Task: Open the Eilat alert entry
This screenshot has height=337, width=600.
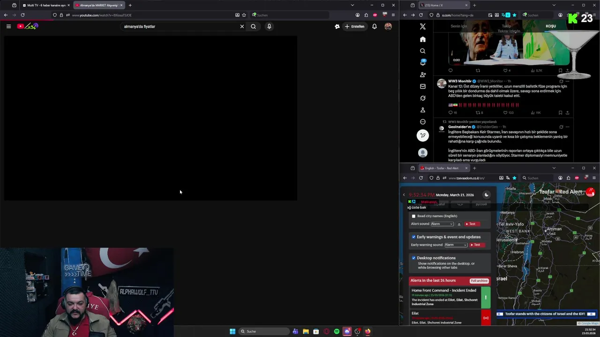Action: (x=450, y=318)
